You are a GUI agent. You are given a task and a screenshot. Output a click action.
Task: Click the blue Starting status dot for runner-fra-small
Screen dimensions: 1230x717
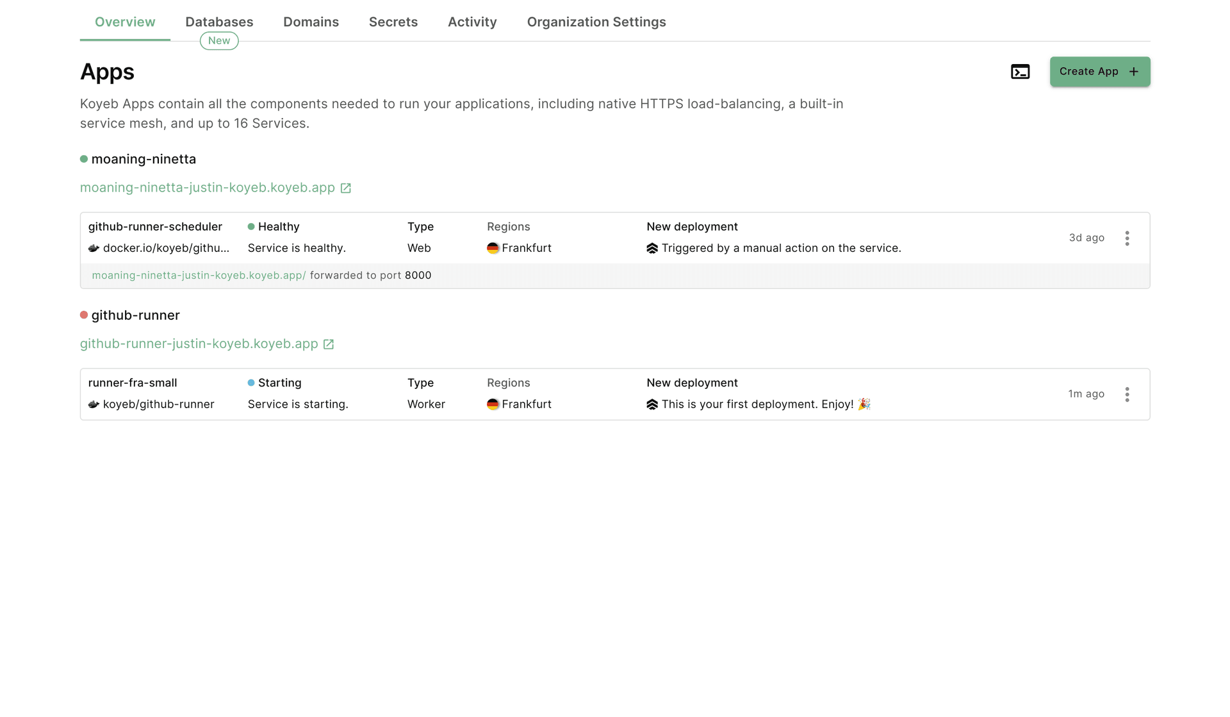click(x=250, y=383)
